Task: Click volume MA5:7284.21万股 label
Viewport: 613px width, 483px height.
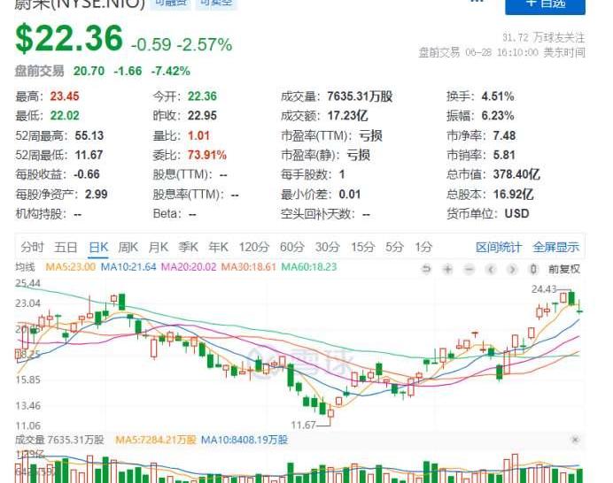Action: [x=156, y=440]
